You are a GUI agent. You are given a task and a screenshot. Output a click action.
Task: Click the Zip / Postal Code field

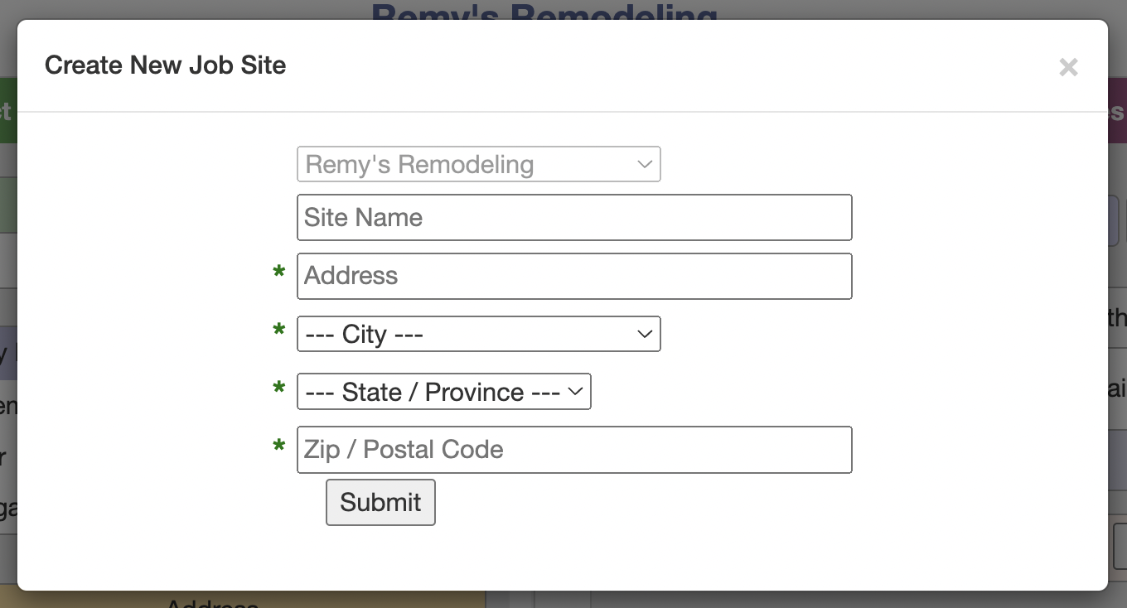click(x=573, y=450)
